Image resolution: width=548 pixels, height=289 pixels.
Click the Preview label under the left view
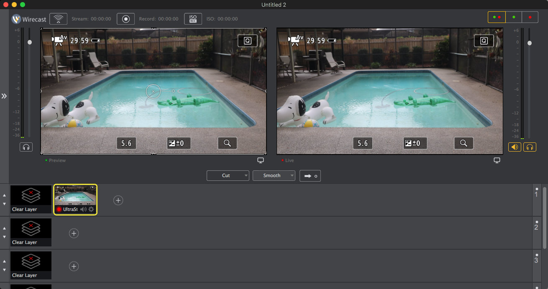[57, 160]
